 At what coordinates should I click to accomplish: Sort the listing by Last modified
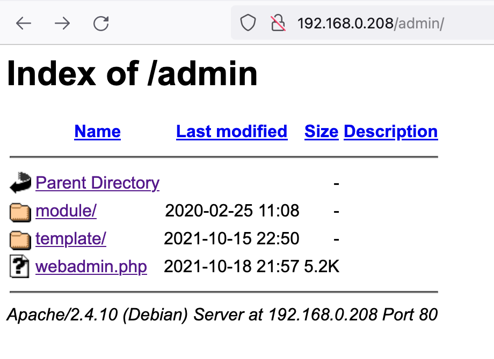231,132
